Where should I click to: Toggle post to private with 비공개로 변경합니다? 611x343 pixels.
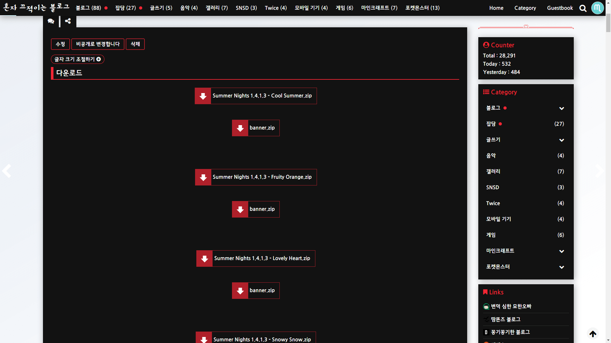pyautogui.click(x=98, y=44)
